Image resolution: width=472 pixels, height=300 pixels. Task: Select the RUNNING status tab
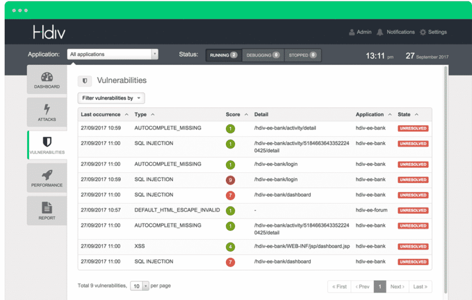coord(224,55)
